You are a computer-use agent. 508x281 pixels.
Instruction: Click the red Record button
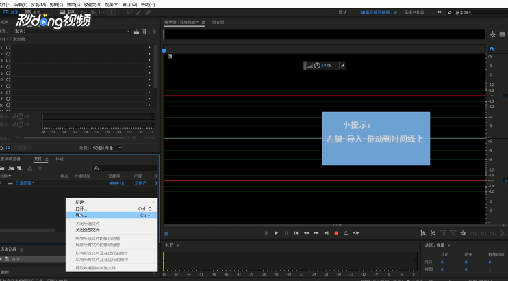pos(336,233)
